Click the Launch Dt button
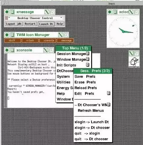143x145 pixels. (x=46, y=24)
